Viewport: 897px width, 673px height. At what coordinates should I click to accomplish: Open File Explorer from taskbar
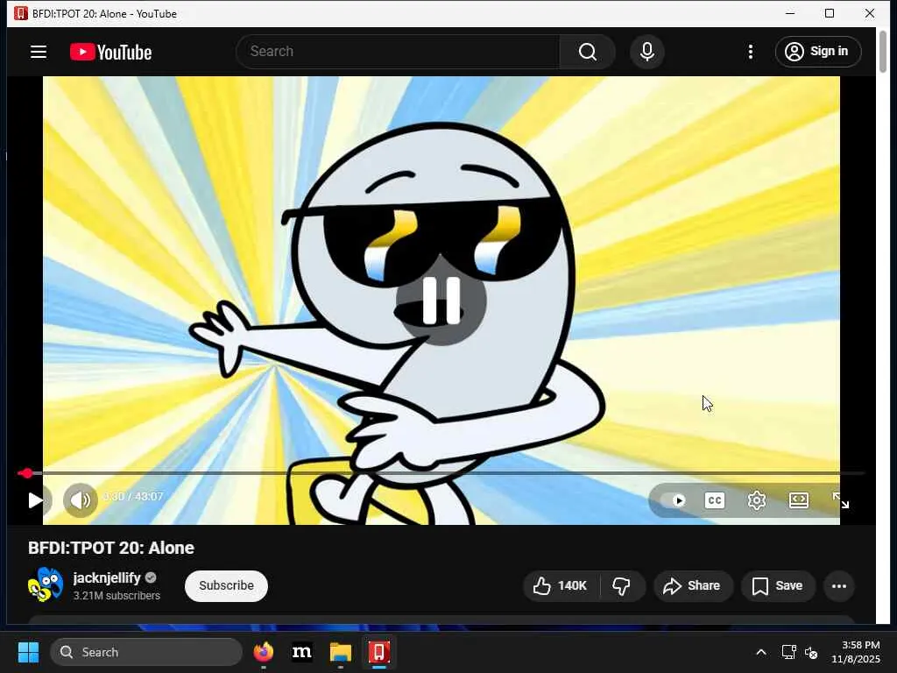coord(341,652)
